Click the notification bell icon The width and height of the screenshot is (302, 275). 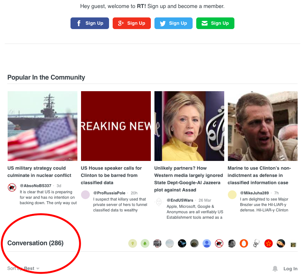[x=275, y=269]
